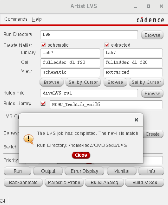168x205 pixels.
Task: Click the Create button behind the dialog
Action: (x=153, y=134)
